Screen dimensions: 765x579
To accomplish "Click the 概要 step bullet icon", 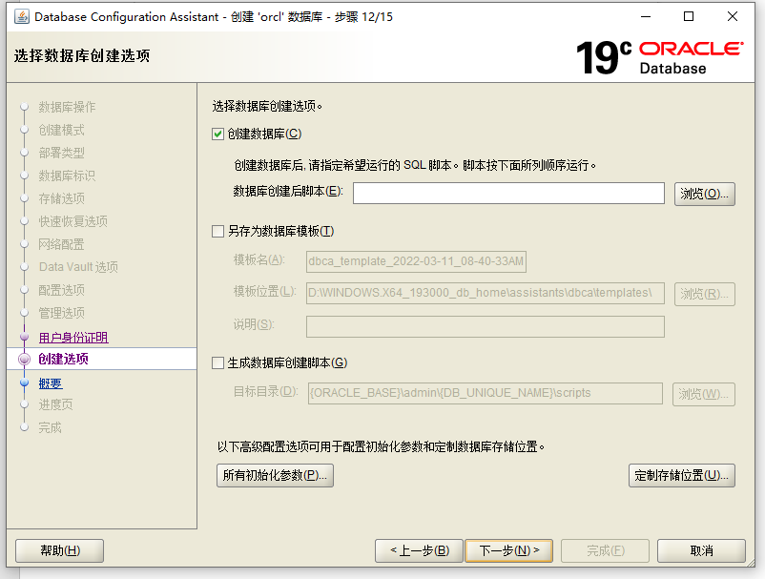I will point(25,383).
